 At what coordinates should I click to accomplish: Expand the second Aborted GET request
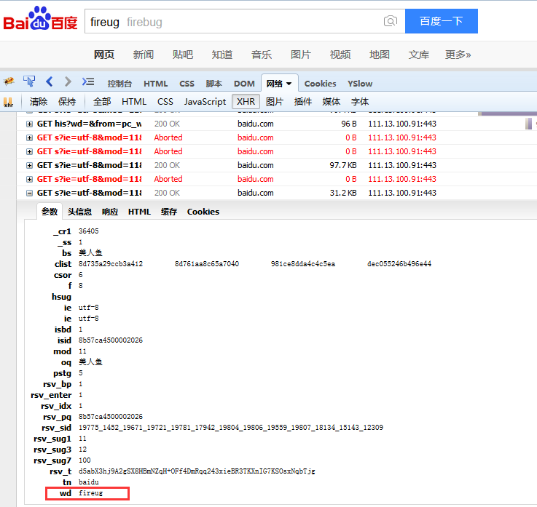coord(29,152)
